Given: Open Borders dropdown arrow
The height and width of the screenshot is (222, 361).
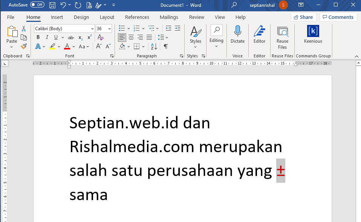Looking at the screenshot, I should coord(143,46).
